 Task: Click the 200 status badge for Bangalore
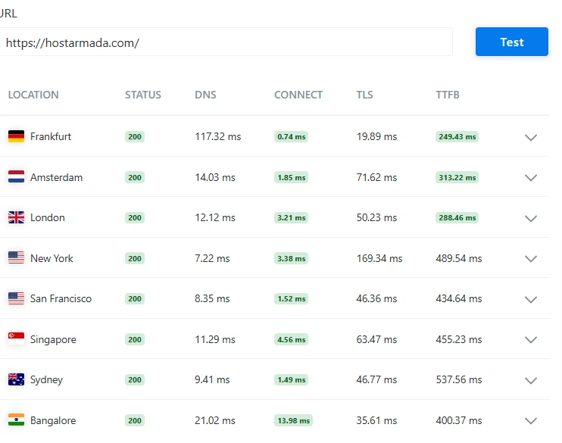(135, 420)
